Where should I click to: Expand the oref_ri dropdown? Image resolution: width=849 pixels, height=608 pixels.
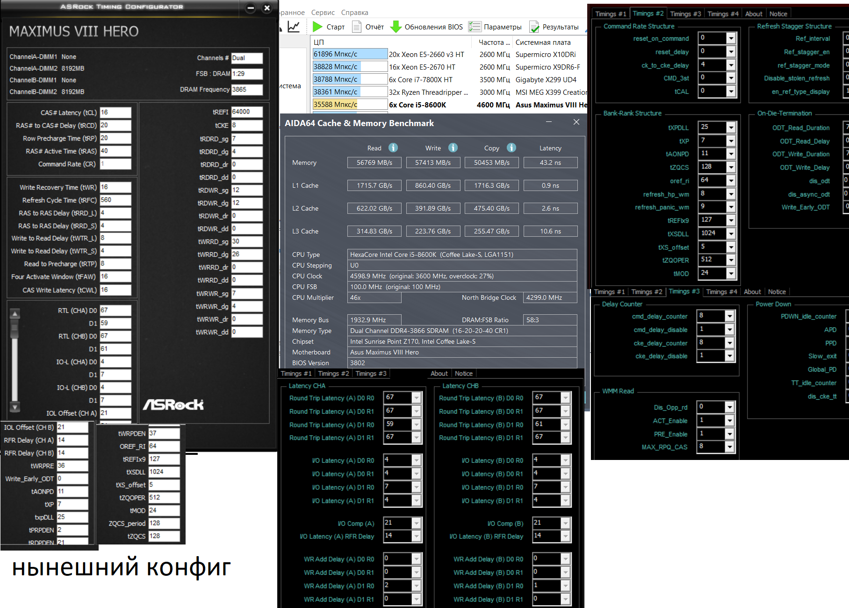point(731,181)
